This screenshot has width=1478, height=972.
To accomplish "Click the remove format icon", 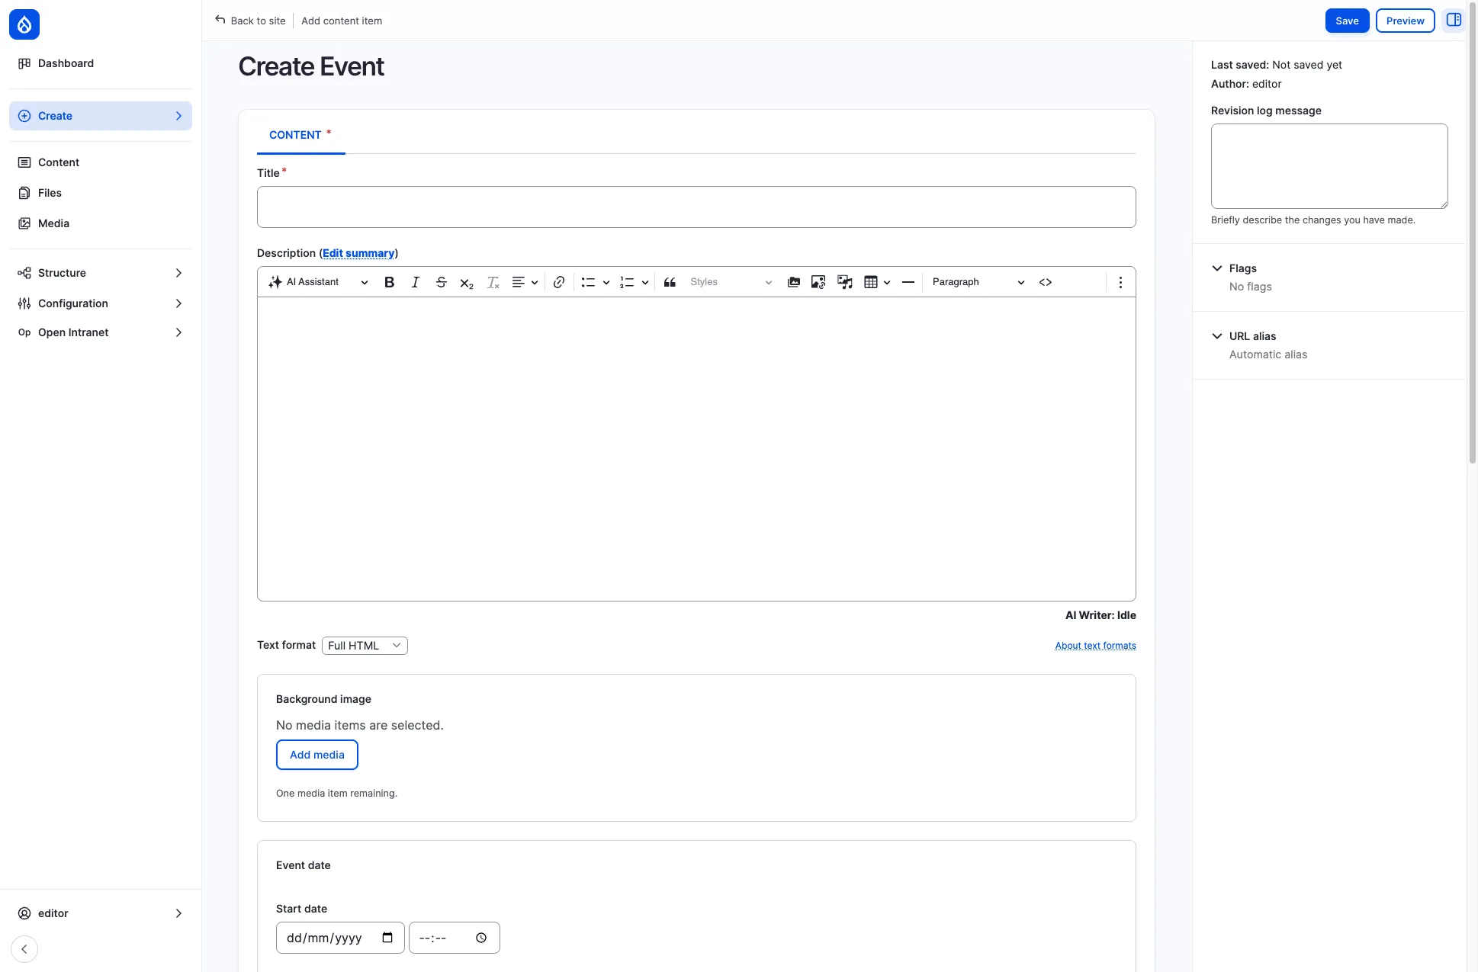I will pos(493,282).
